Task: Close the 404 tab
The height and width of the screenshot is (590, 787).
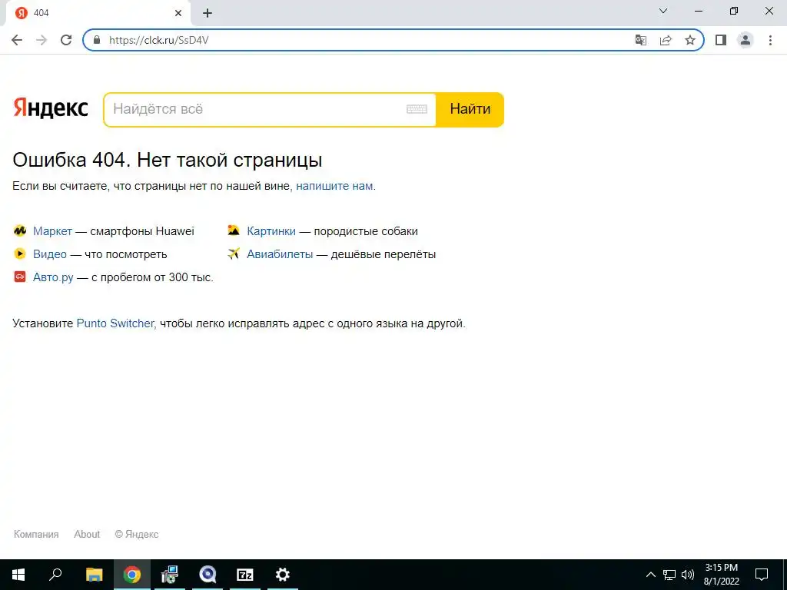Action: pos(178,13)
